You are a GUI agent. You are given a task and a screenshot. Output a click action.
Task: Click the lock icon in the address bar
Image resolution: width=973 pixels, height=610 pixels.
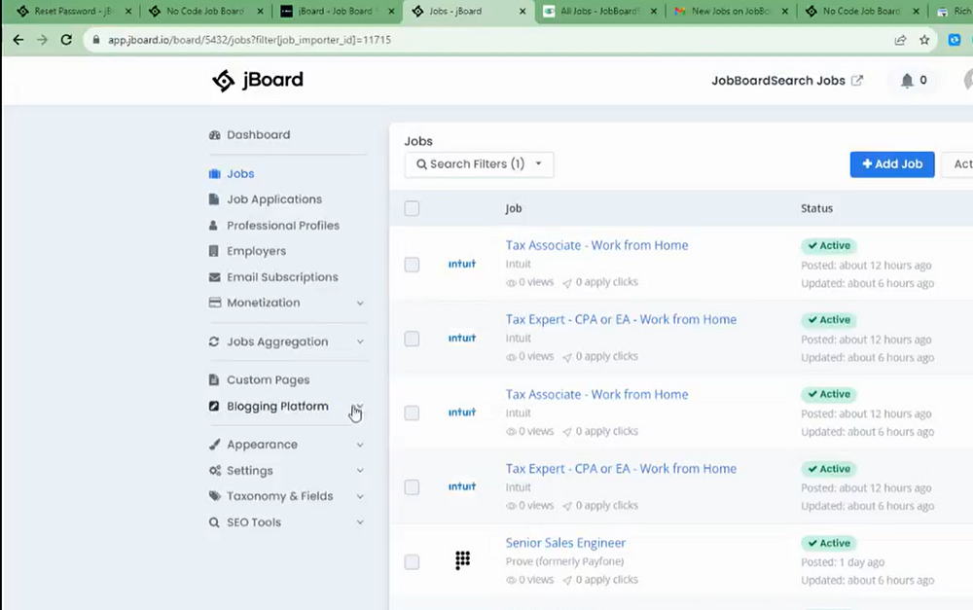[x=96, y=40]
